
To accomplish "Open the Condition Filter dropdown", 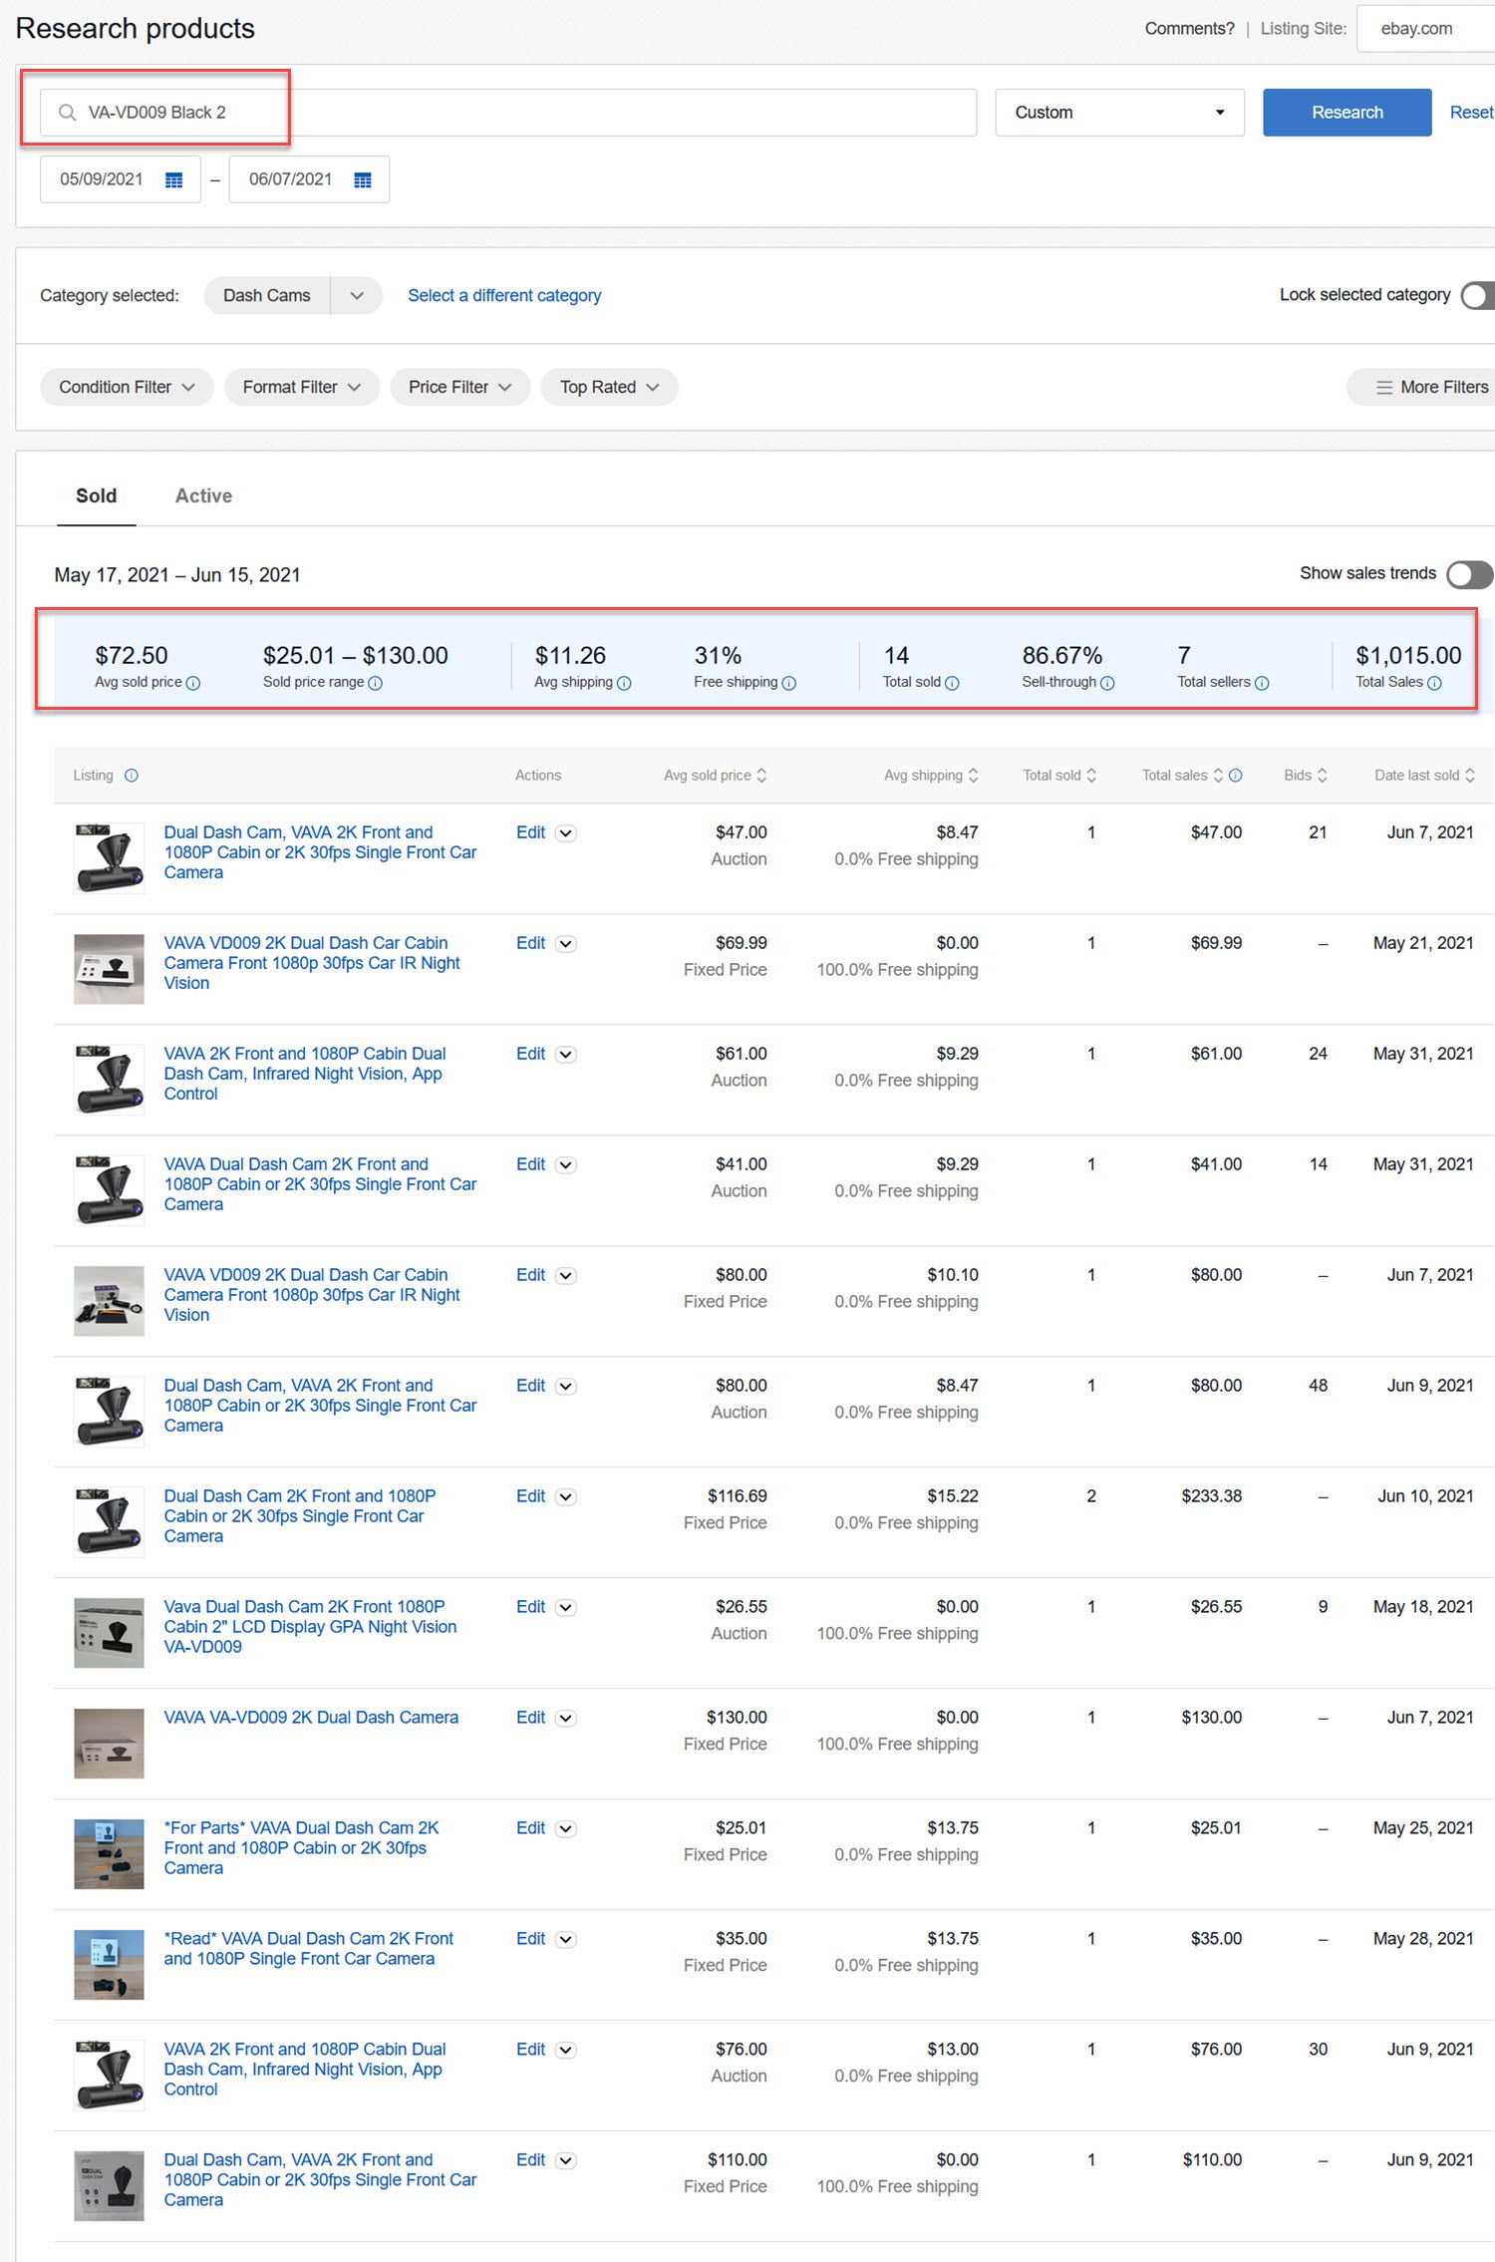I will tap(127, 388).
